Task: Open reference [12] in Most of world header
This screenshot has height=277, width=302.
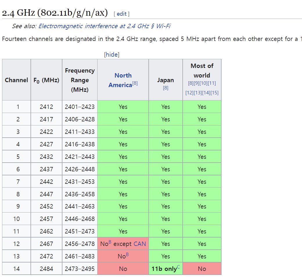Action: pos(189,93)
